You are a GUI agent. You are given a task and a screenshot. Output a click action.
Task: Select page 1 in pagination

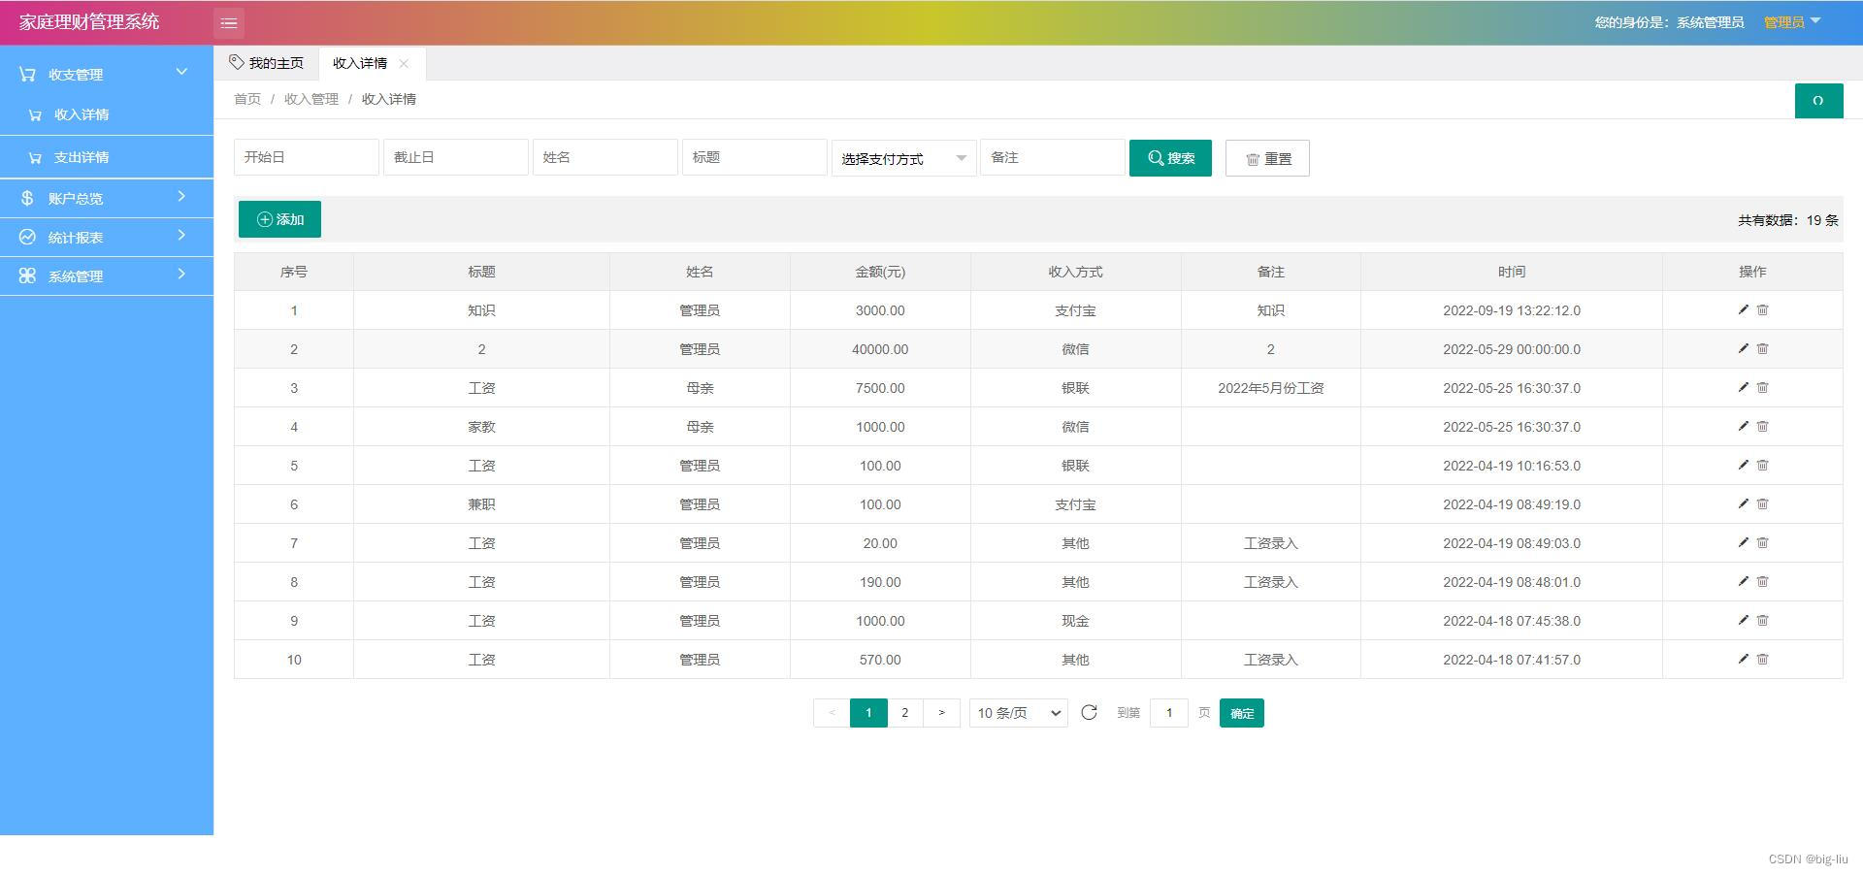click(868, 713)
